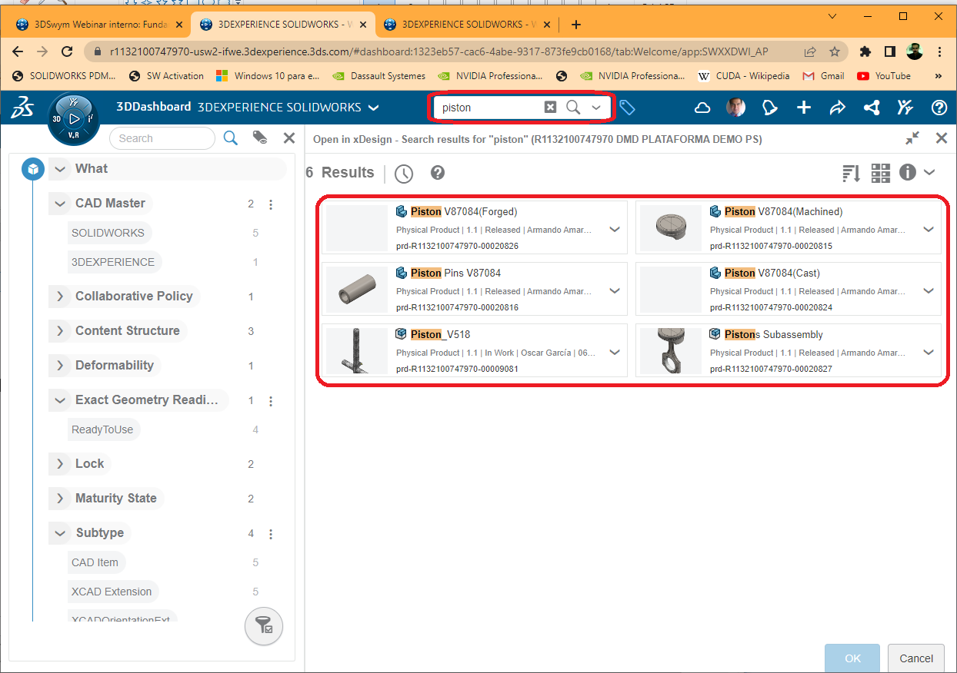Close the search results dialog
Image resolution: width=957 pixels, height=673 pixels.
pos(941,138)
